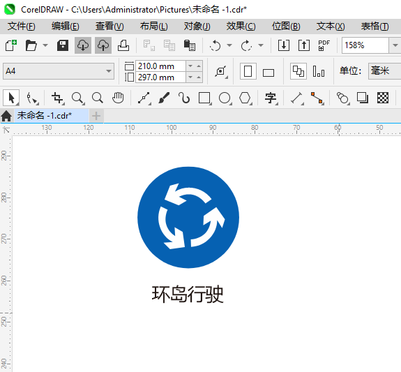
Task: Select the Ellipse tool
Action: click(225, 98)
